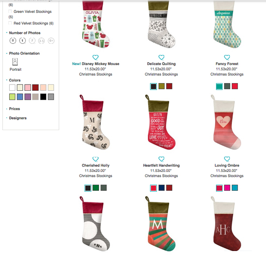Screen dimensions: 266x255
Task: Open the Cherished Holly product link
Action: (96, 166)
